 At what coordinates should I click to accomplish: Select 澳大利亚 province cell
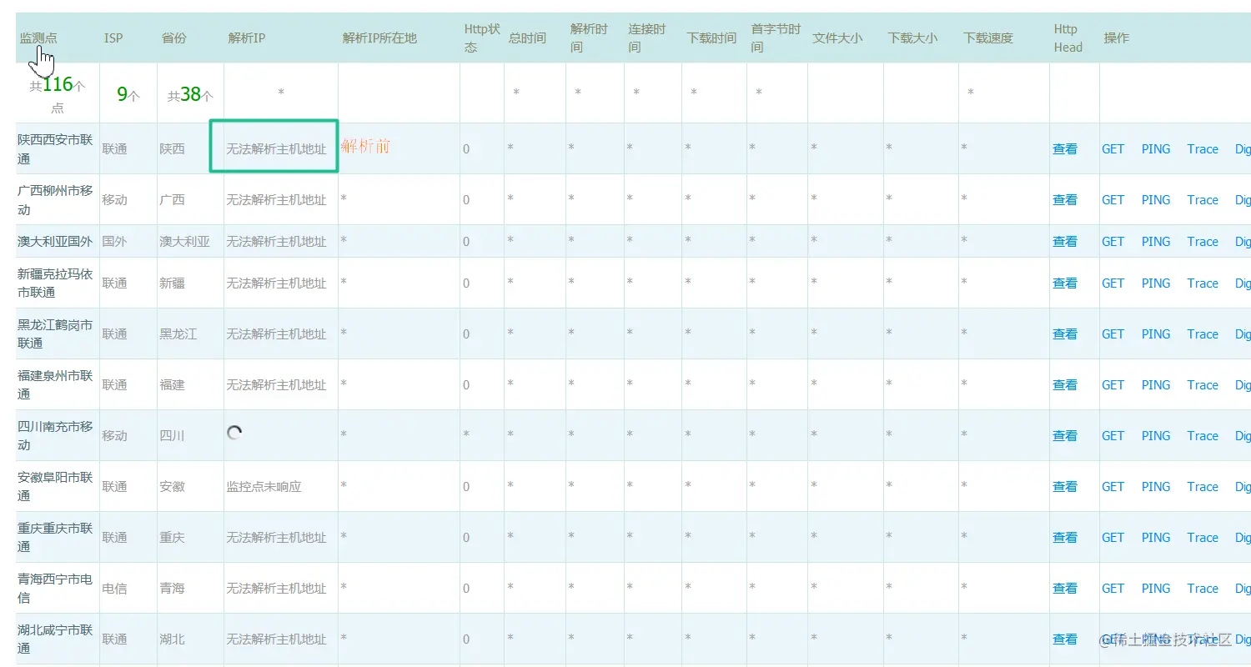[185, 242]
